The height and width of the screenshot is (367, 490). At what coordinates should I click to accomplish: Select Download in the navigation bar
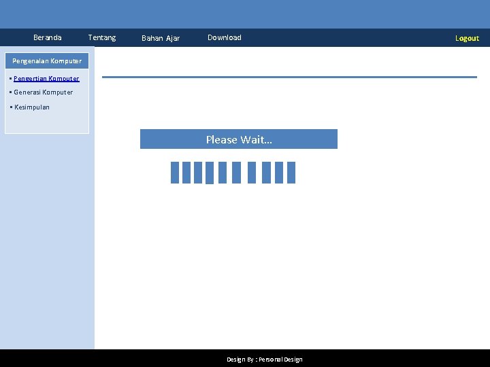(225, 37)
